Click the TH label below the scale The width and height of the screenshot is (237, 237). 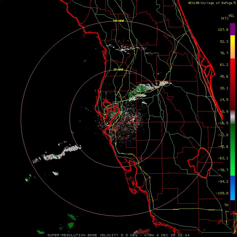click(x=226, y=205)
